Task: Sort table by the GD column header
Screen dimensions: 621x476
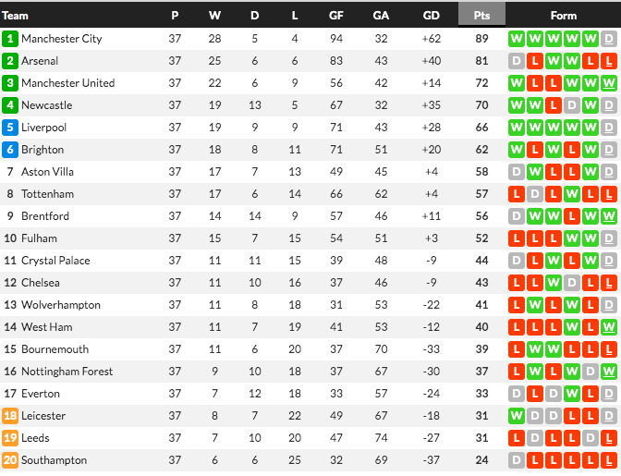Action: click(x=431, y=16)
